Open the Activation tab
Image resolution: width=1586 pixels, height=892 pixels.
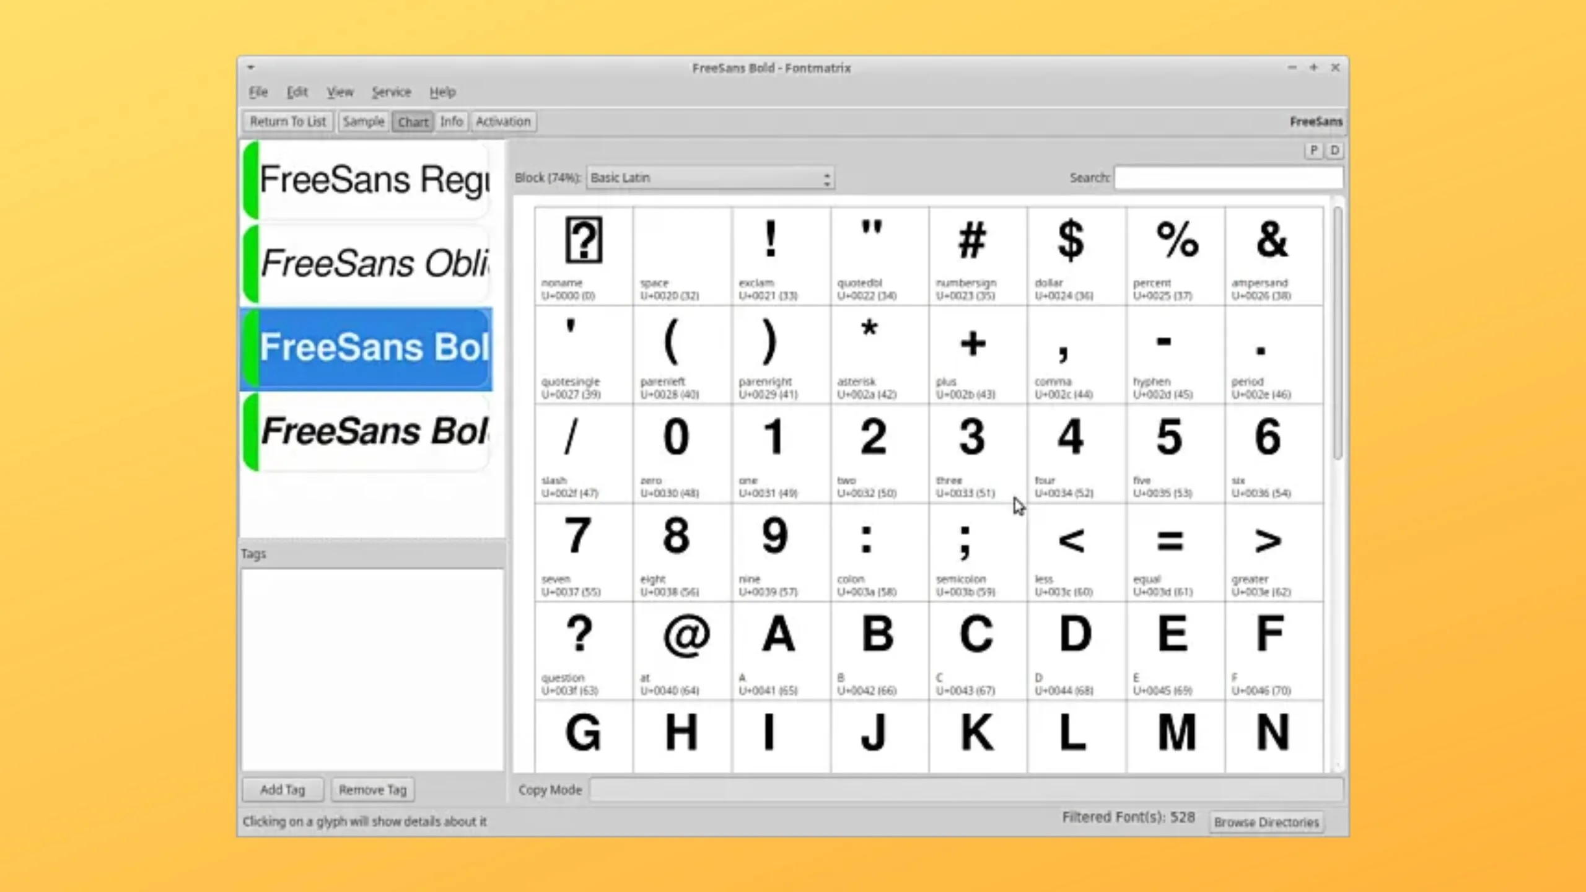tap(503, 121)
